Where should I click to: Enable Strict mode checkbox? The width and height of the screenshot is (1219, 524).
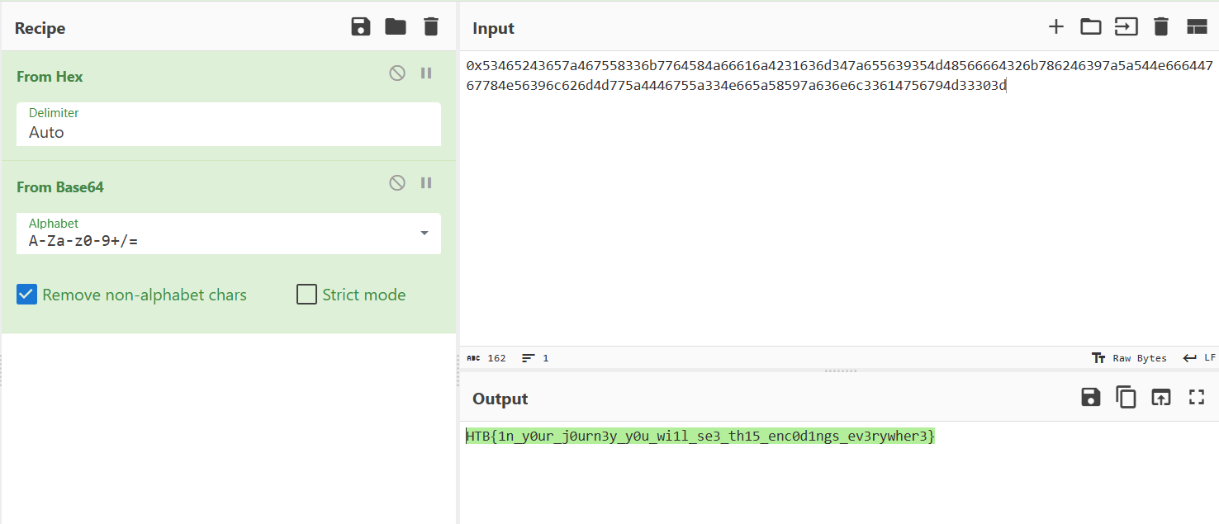[306, 295]
